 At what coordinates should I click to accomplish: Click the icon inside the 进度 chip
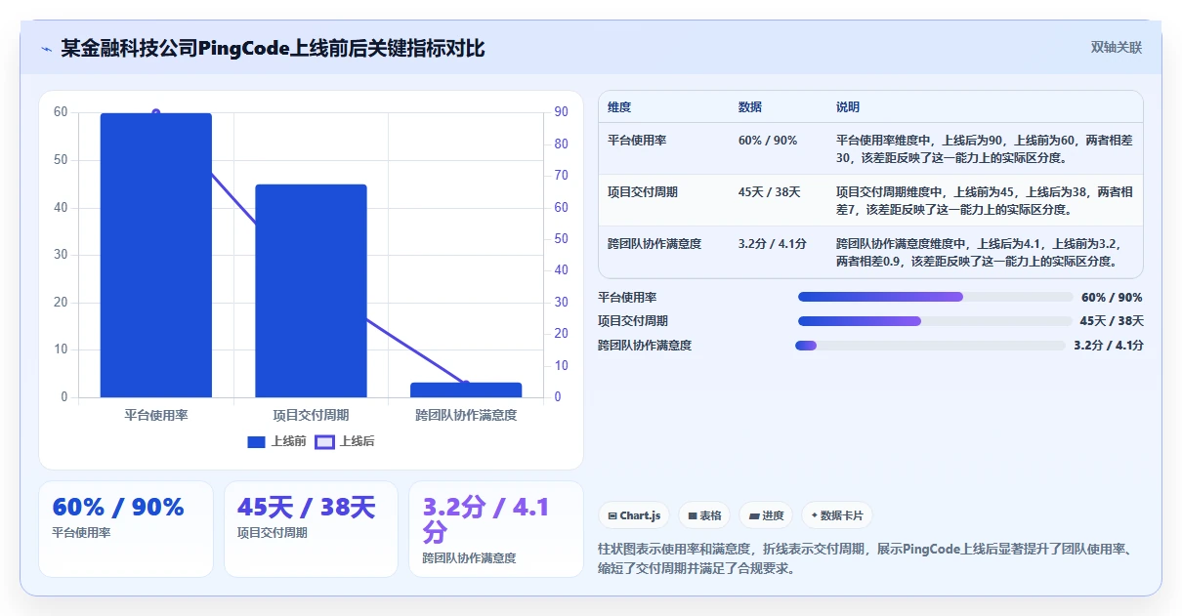click(754, 515)
